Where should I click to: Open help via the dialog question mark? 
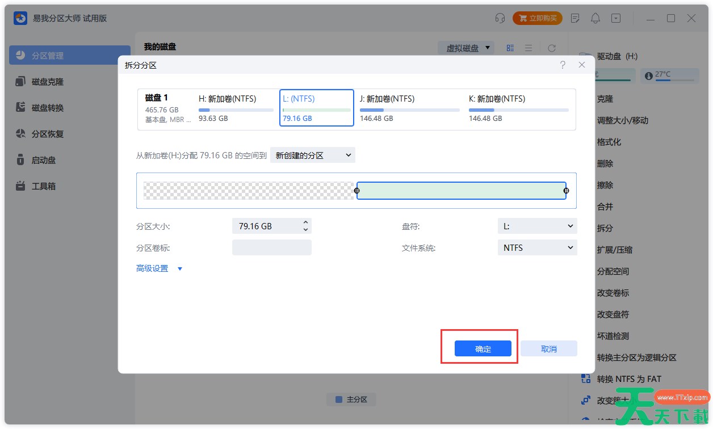pyautogui.click(x=563, y=65)
